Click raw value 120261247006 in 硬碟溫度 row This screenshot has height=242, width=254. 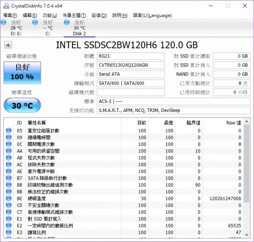(x=225, y=199)
